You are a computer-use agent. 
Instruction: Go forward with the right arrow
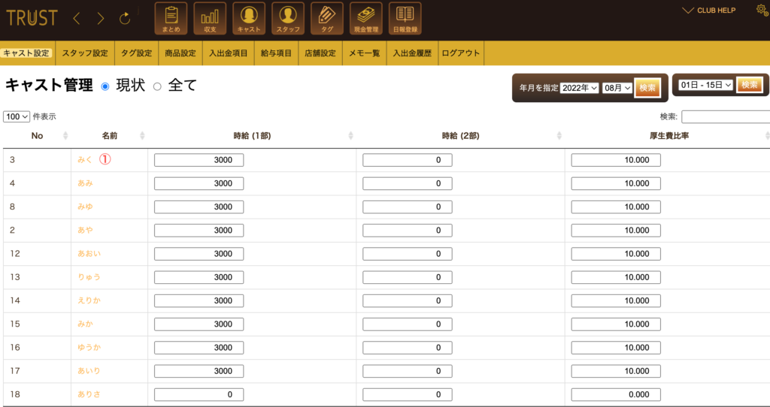coord(101,19)
